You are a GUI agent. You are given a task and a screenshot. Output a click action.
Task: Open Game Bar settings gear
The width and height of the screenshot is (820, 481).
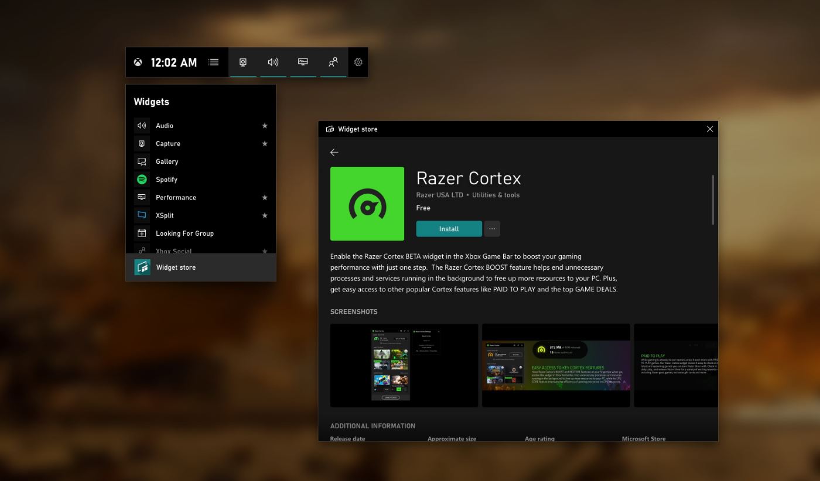pyautogui.click(x=358, y=62)
